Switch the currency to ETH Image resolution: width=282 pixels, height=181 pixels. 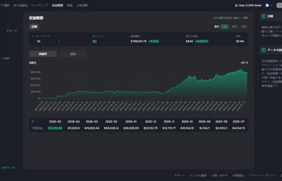point(244,27)
